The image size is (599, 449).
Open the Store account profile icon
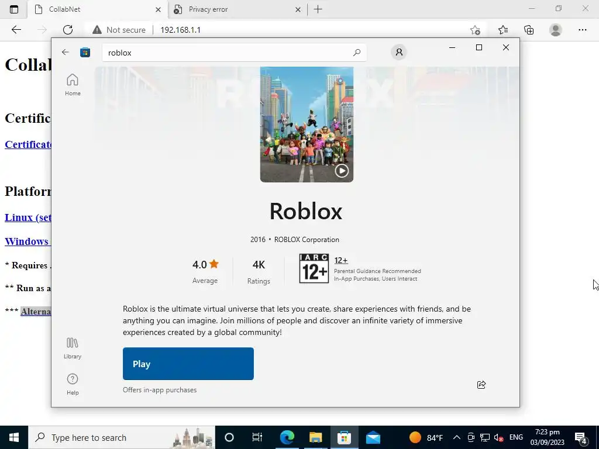(x=399, y=52)
